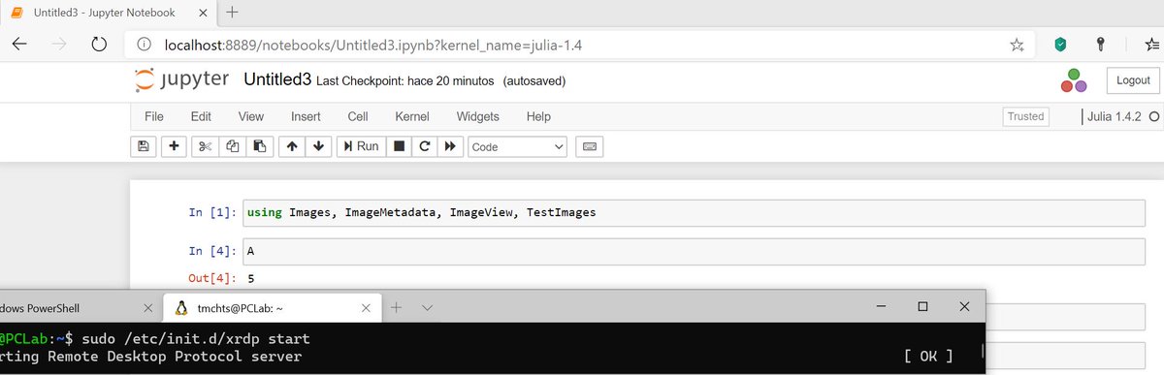Move selected cell down arrow
This screenshot has width=1164, height=375.
pos(318,146)
